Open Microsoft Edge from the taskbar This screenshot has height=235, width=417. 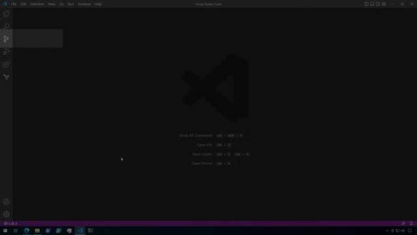click(x=27, y=230)
